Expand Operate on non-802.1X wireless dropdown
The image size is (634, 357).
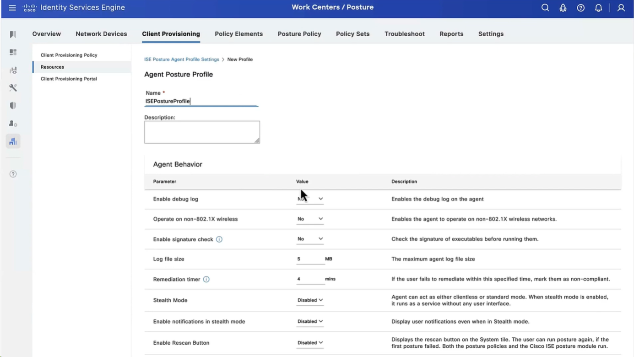[310, 219]
